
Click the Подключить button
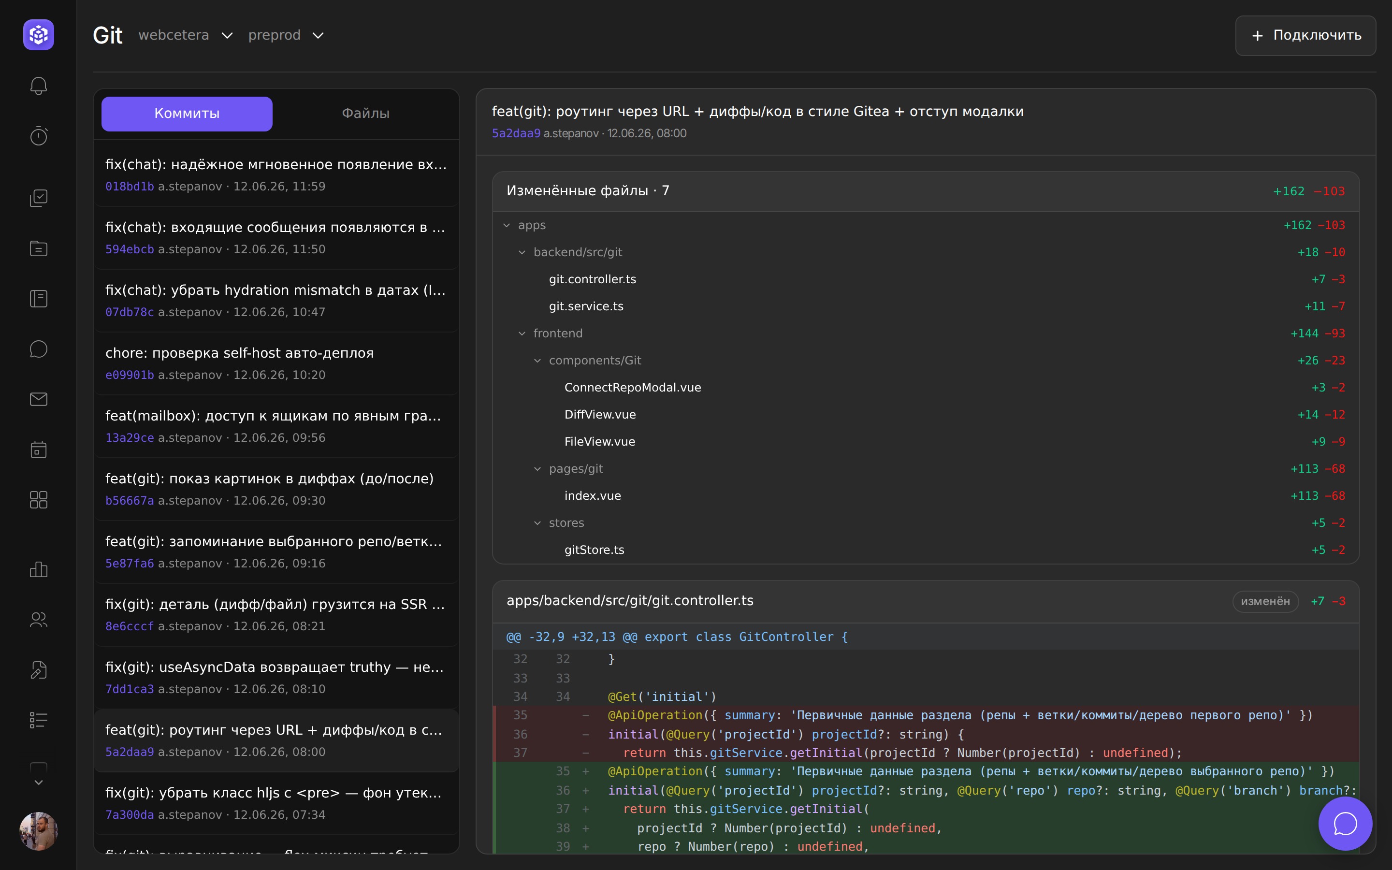(1305, 36)
